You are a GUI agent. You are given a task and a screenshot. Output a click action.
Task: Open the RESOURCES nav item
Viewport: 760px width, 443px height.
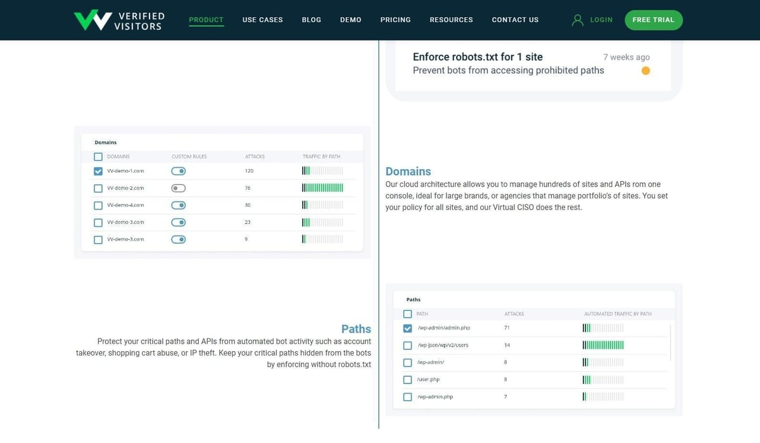point(452,20)
